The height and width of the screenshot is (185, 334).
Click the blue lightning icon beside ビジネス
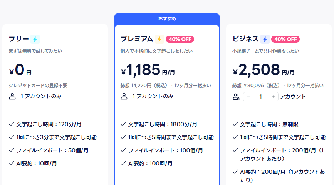pos(265,39)
